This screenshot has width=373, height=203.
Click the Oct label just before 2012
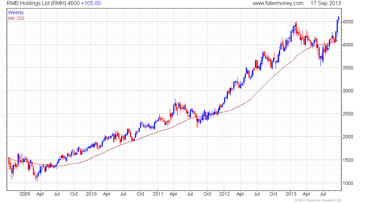[207, 194]
